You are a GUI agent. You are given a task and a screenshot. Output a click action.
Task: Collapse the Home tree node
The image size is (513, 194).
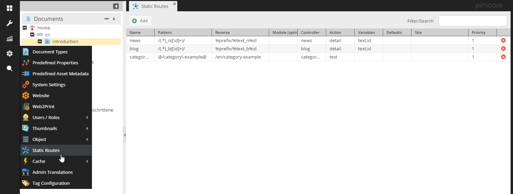click(x=25, y=28)
